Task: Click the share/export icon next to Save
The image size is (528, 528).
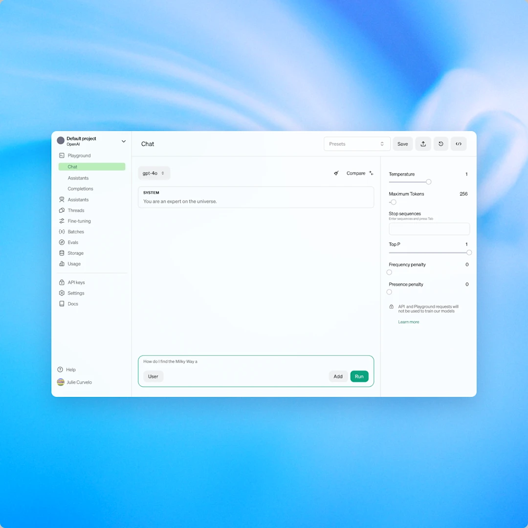Action: 423,144
